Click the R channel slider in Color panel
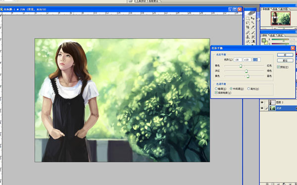The height and width of the screenshot is (185, 297). point(280,40)
